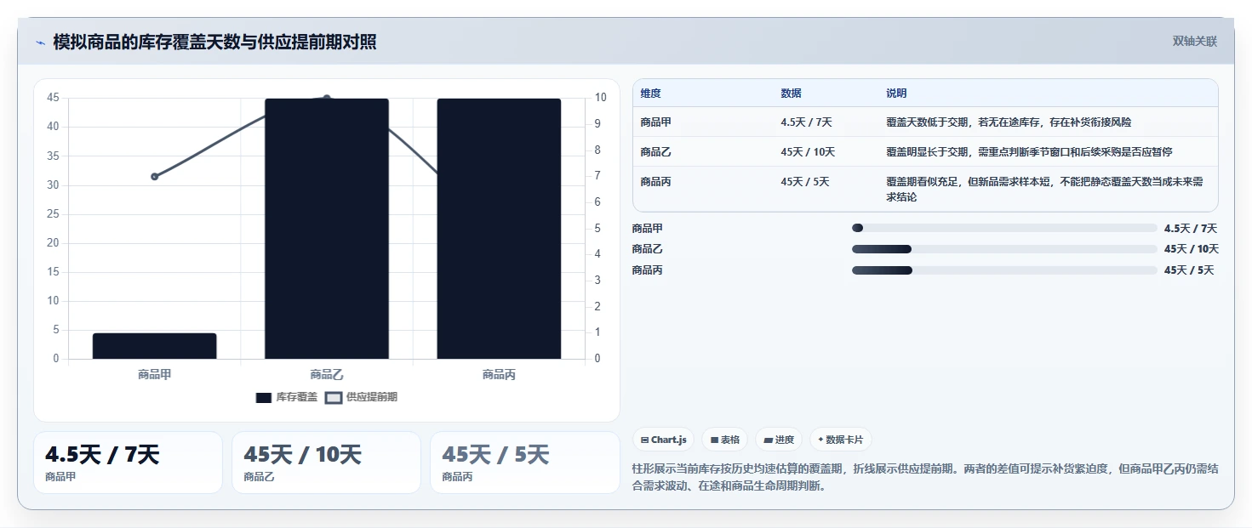Open the 4.5天 / 7天 data card

[128, 463]
